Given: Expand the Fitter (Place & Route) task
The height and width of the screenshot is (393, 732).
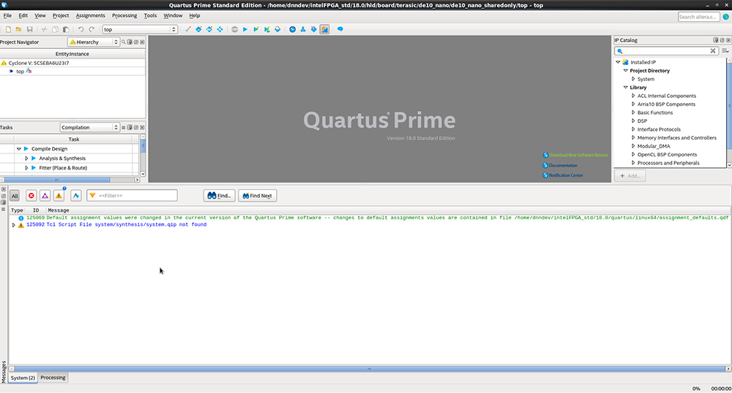Looking at the screenshot, I should 26,167.
